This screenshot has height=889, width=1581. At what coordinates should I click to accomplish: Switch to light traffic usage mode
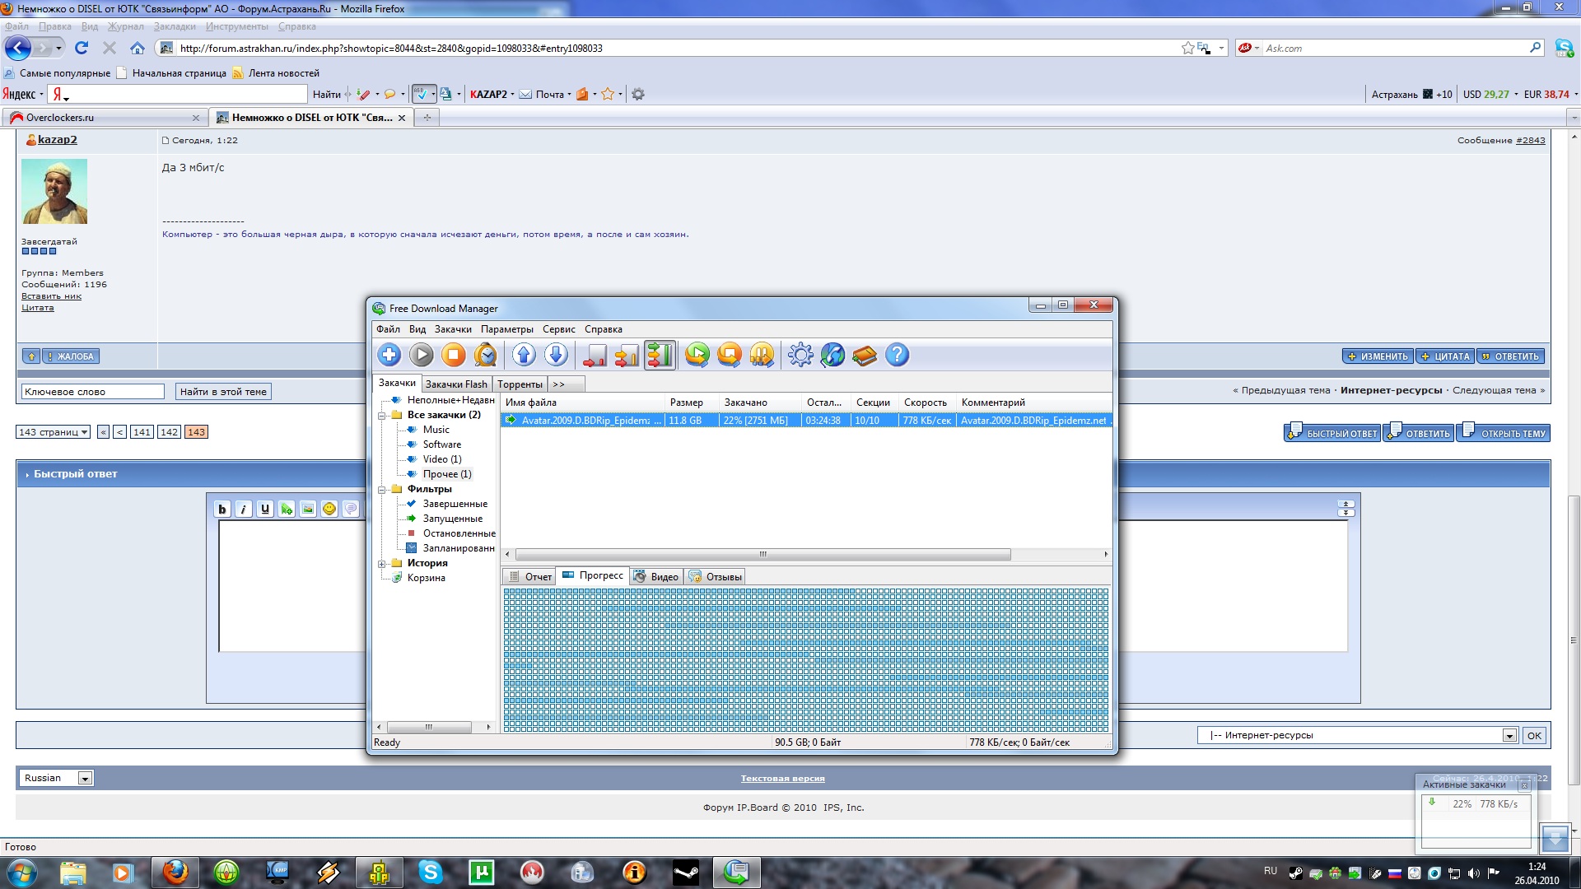pos(595,355)
